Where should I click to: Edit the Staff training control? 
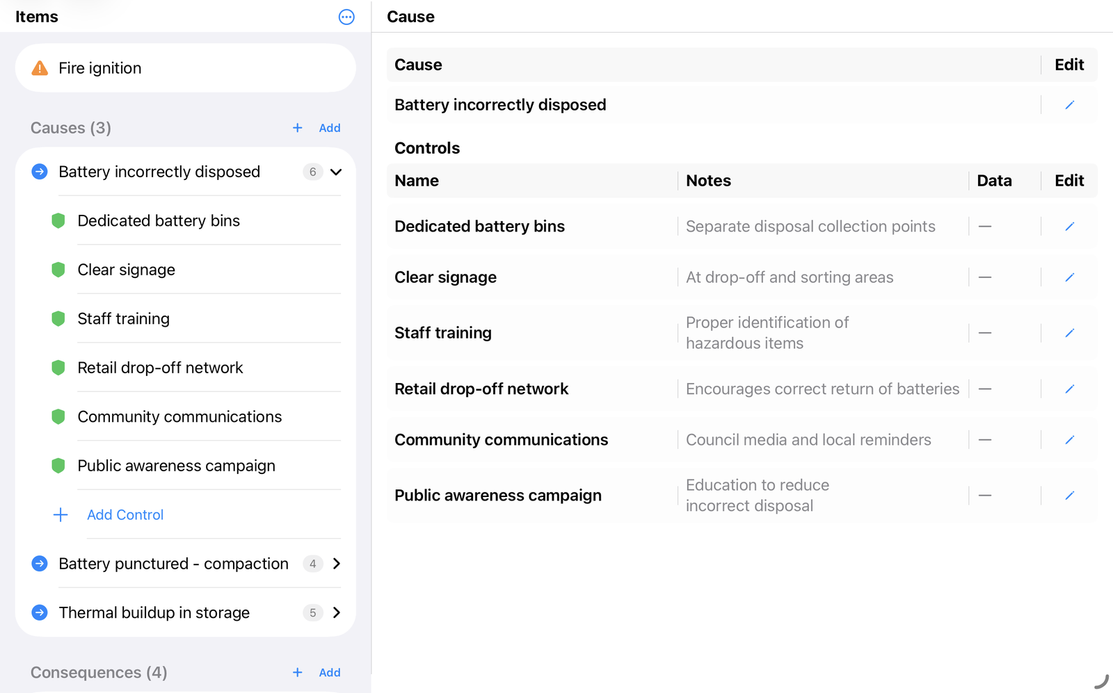(1069, 333)
